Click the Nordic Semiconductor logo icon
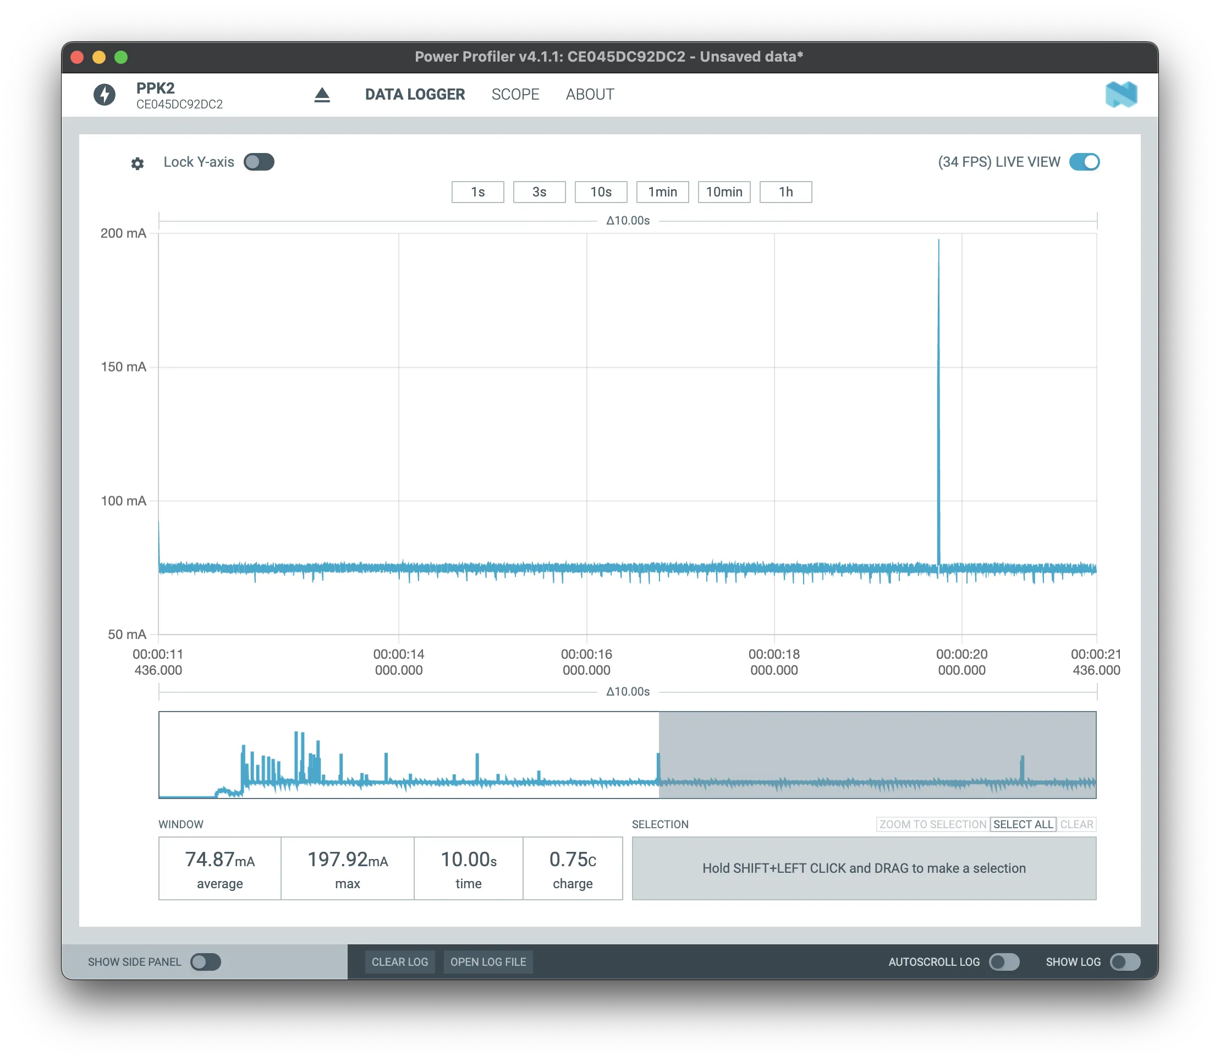Image resolution: width=1220 pixels, height=1061 pixels. (x=1120, y=95)
